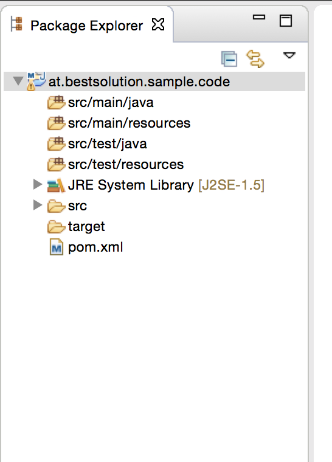Collapse the at.bestsolution.sample.code project
This screenshot has width=332, height=462.
18,81
